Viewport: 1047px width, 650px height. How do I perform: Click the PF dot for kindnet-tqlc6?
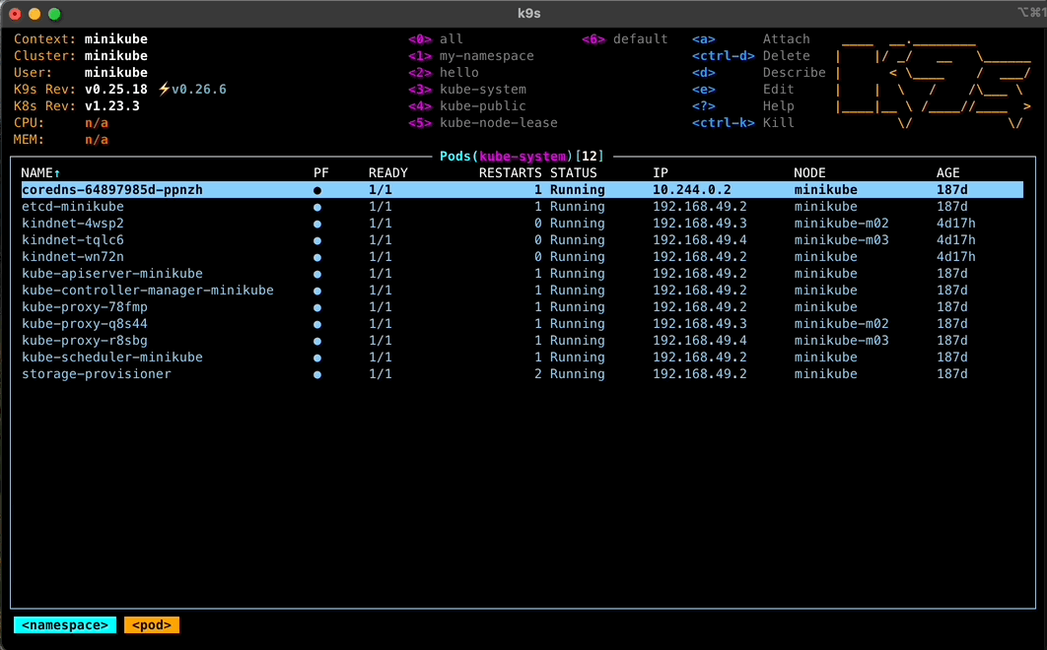pyautogui.click(x=317, y=240)
